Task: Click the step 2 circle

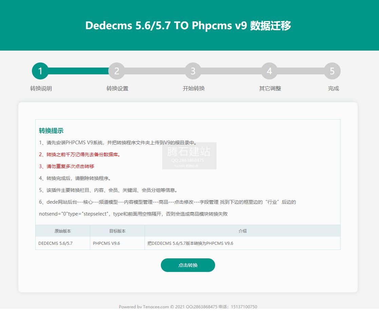Action: point(116,71)
